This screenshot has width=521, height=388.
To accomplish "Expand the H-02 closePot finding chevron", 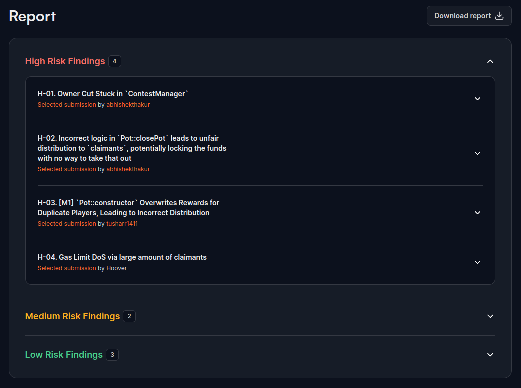I will pyautogui.click(x=477, y=153).
